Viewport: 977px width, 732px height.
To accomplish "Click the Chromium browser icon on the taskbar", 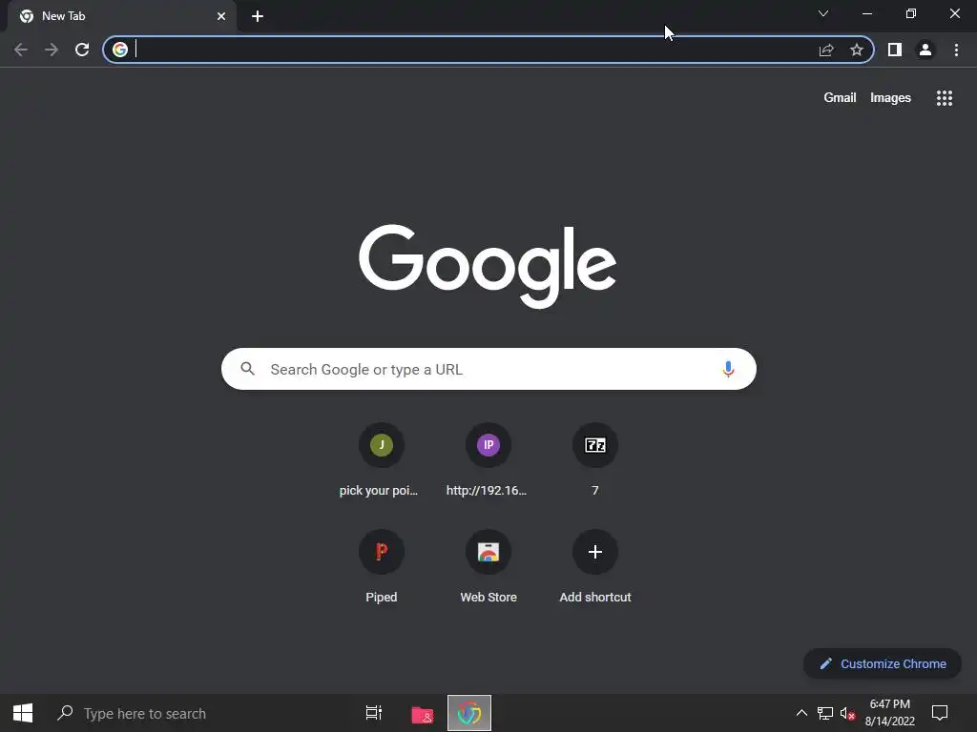I will [x=469, y=713].
